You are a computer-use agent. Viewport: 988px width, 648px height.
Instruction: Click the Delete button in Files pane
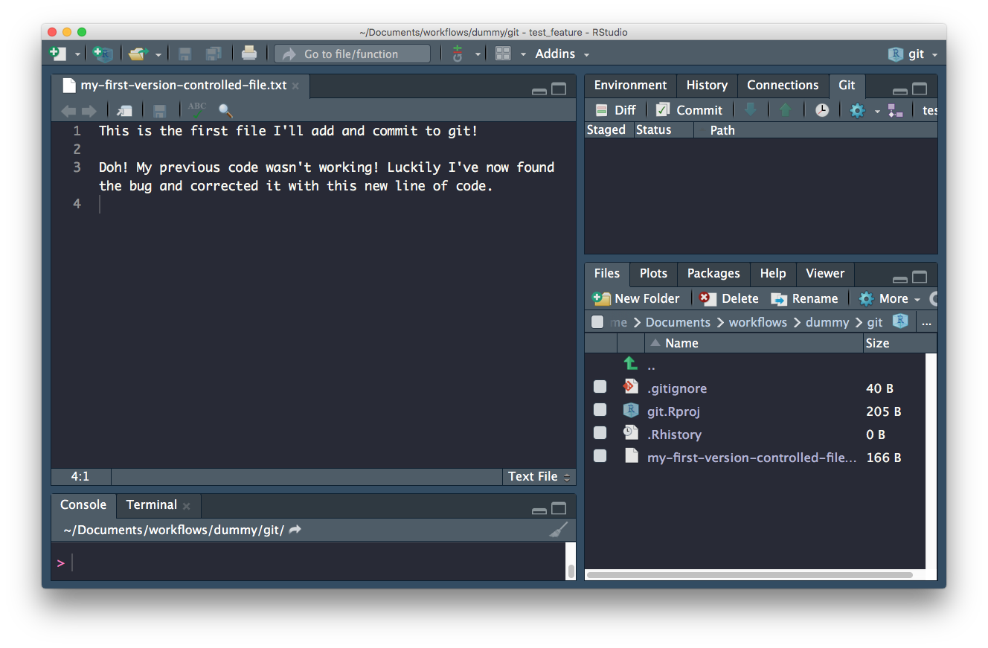(x=729, y=298)
